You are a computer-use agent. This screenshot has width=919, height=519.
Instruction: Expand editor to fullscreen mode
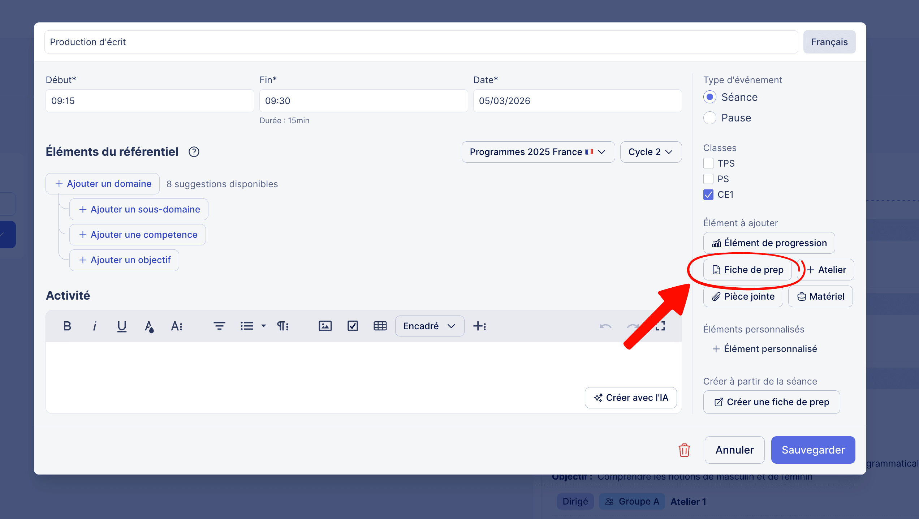(660, 326)
